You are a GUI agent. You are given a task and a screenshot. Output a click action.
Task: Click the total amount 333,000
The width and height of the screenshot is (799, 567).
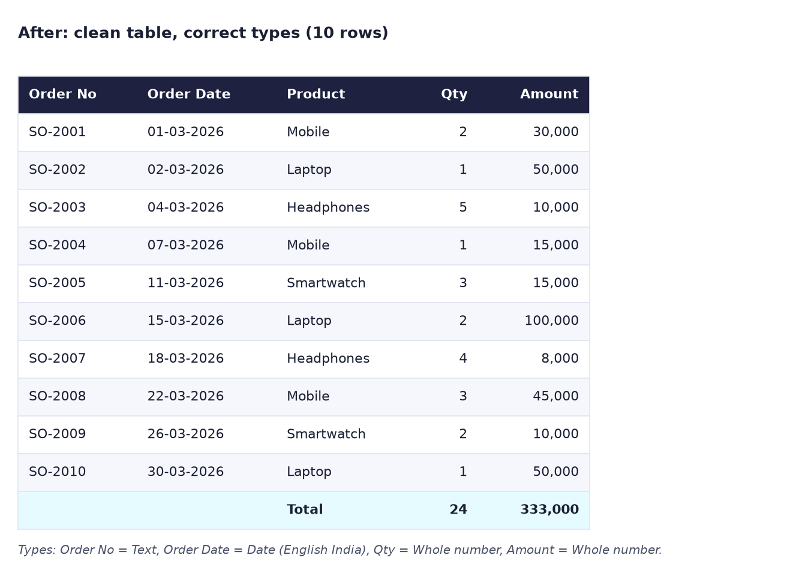[549, 510]
